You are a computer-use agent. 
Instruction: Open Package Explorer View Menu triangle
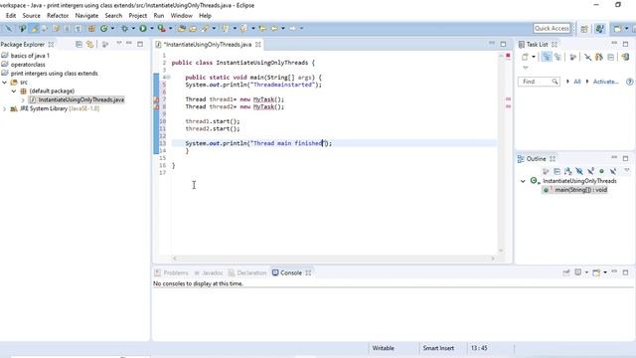pyautogui.click(x=119, y=44)
